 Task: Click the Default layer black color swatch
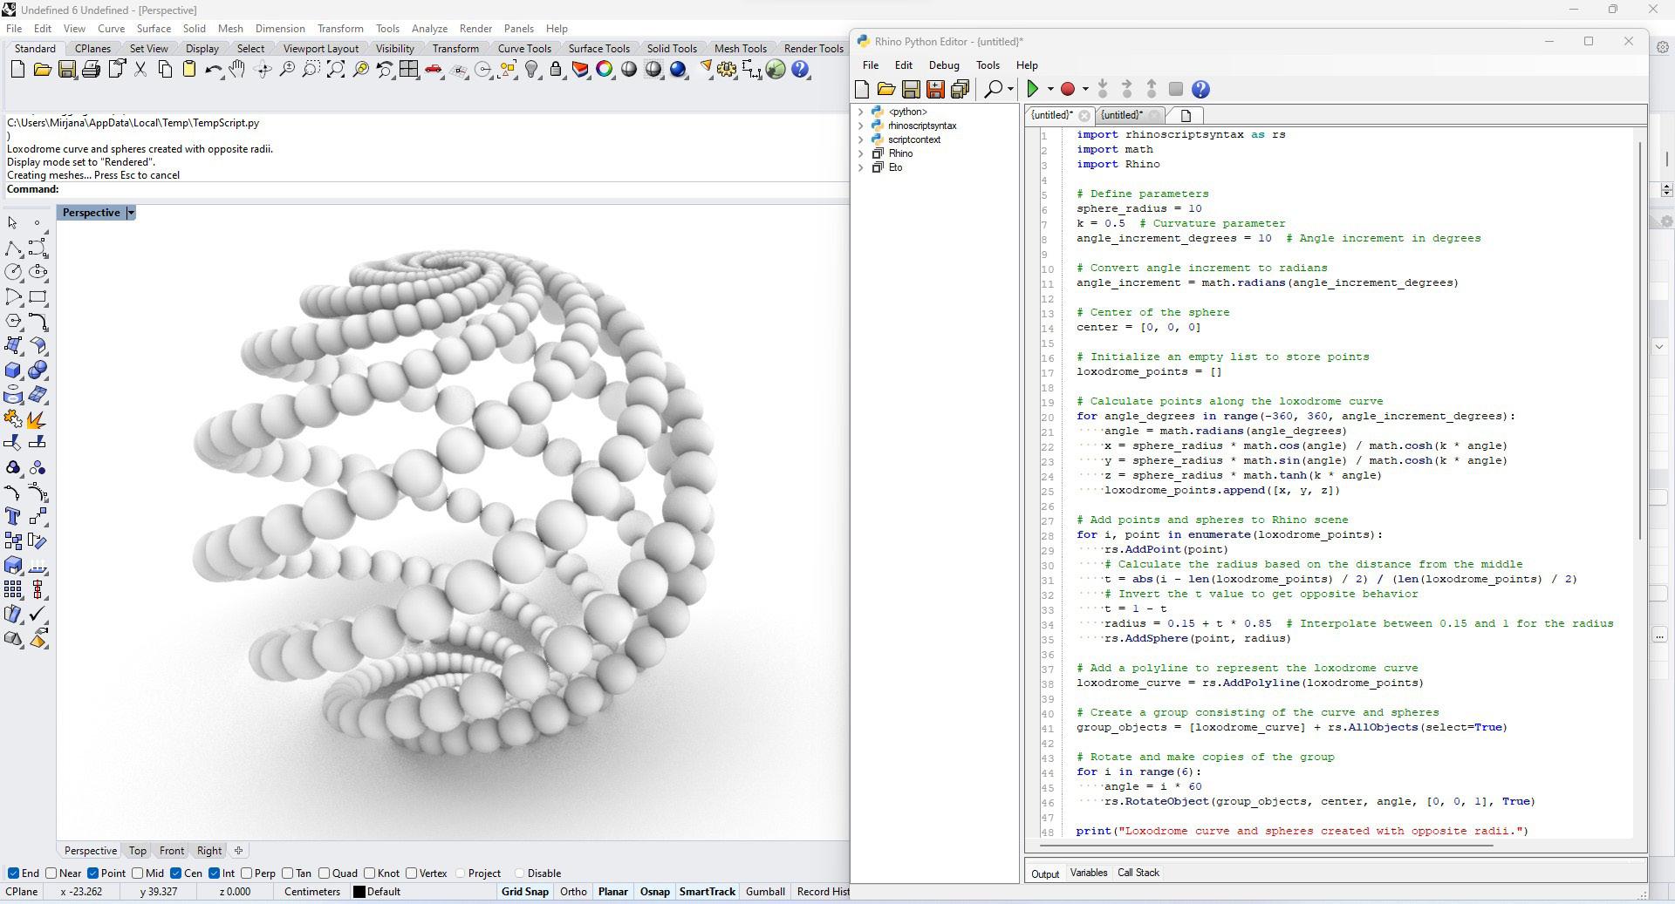point(359,892)
